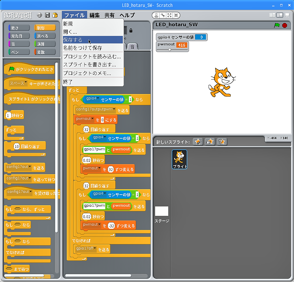Open gpio4 dropdown in the topmost もし block
The image size is (294, 282).
[x=92, y=99]
